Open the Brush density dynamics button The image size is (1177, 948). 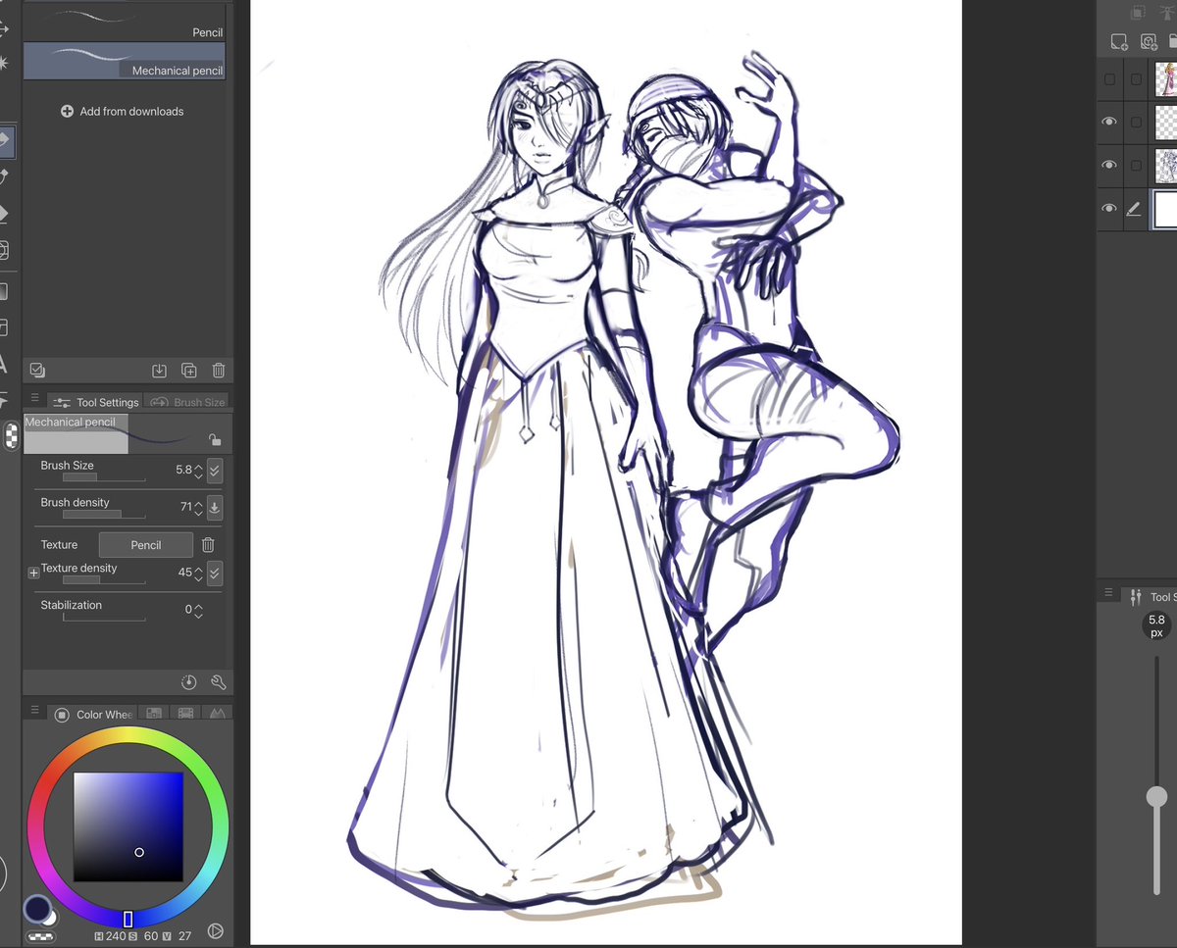tap(215, 508)
